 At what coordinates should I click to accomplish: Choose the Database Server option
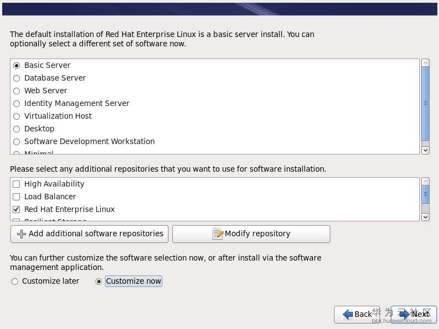17,78
